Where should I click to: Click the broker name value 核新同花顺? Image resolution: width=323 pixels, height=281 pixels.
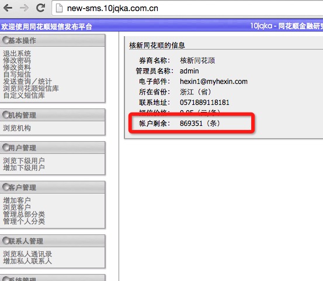[197, 61]
